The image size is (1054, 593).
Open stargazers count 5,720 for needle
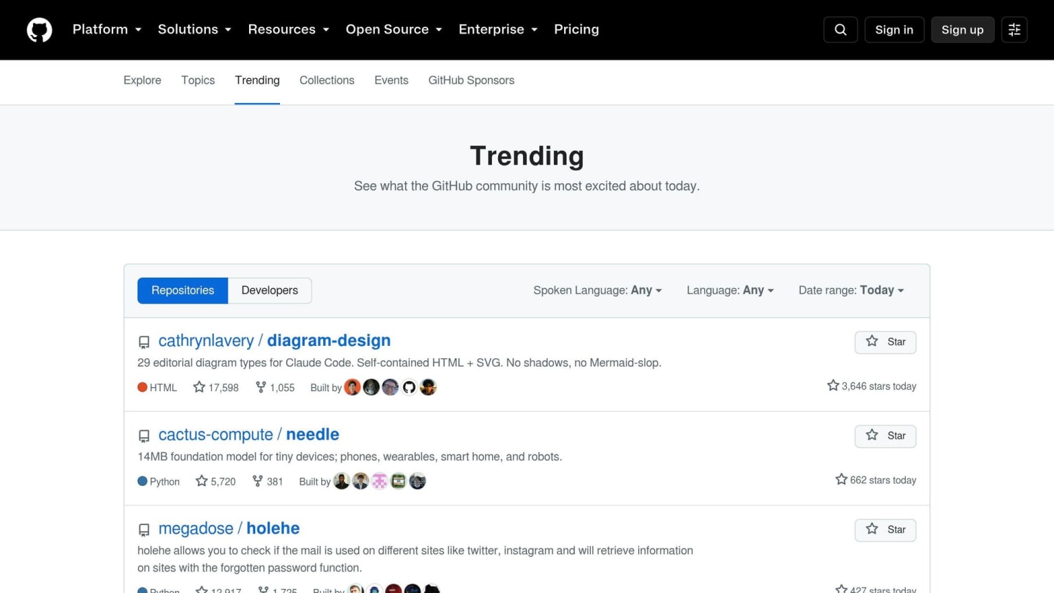coord(215,481)
